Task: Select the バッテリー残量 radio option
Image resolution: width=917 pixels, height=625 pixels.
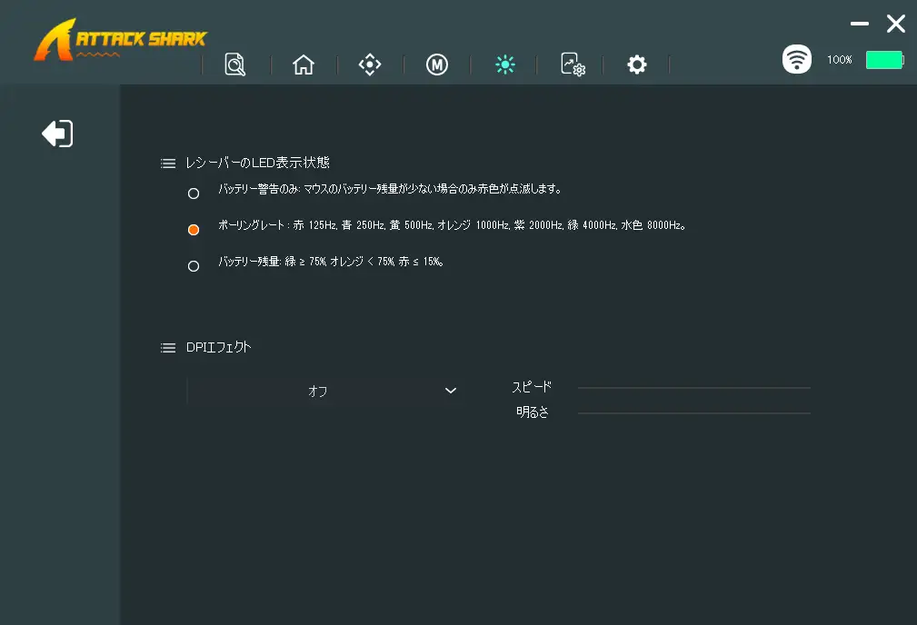Action: pyautogui.click(x=194, y=266)
